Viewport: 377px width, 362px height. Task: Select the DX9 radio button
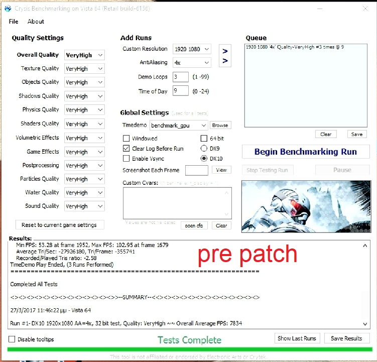204,149
